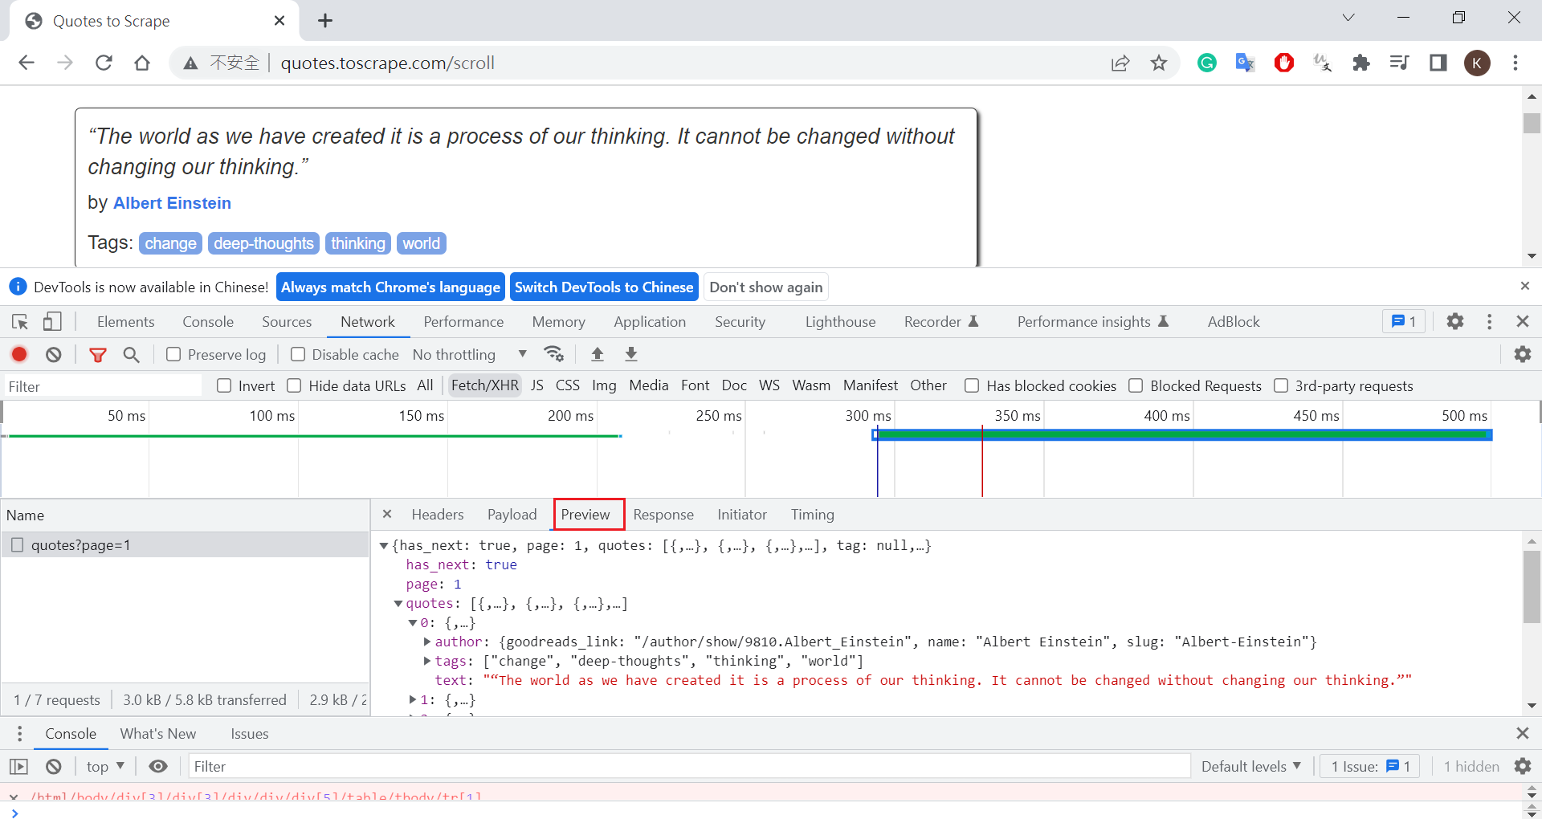This screenshot has height=819, width=1542.
Task: Enable the Preserve log checkbox
Action: (173, 354)
